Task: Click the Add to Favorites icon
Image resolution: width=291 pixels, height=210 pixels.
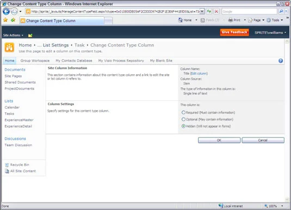Action: 13,20
